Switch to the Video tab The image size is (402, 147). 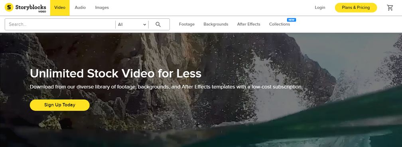click(x=60, y=8)
